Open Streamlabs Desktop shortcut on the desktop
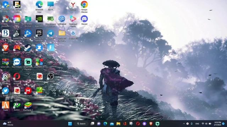227x127 pixels. click(x=28, y=62)
